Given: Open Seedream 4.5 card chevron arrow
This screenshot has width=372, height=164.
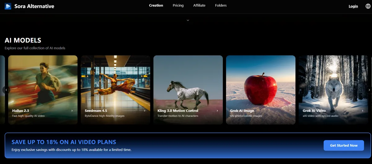Looking at the screenshot, I should 144,111.
